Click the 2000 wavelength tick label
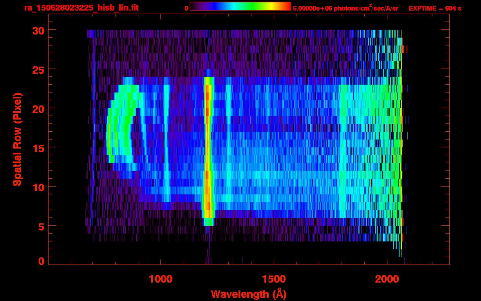This screenshot has width=481, height=301. (387, 279)
